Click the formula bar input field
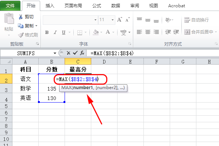Screen dimensions: 219x146 pos(153,53)
